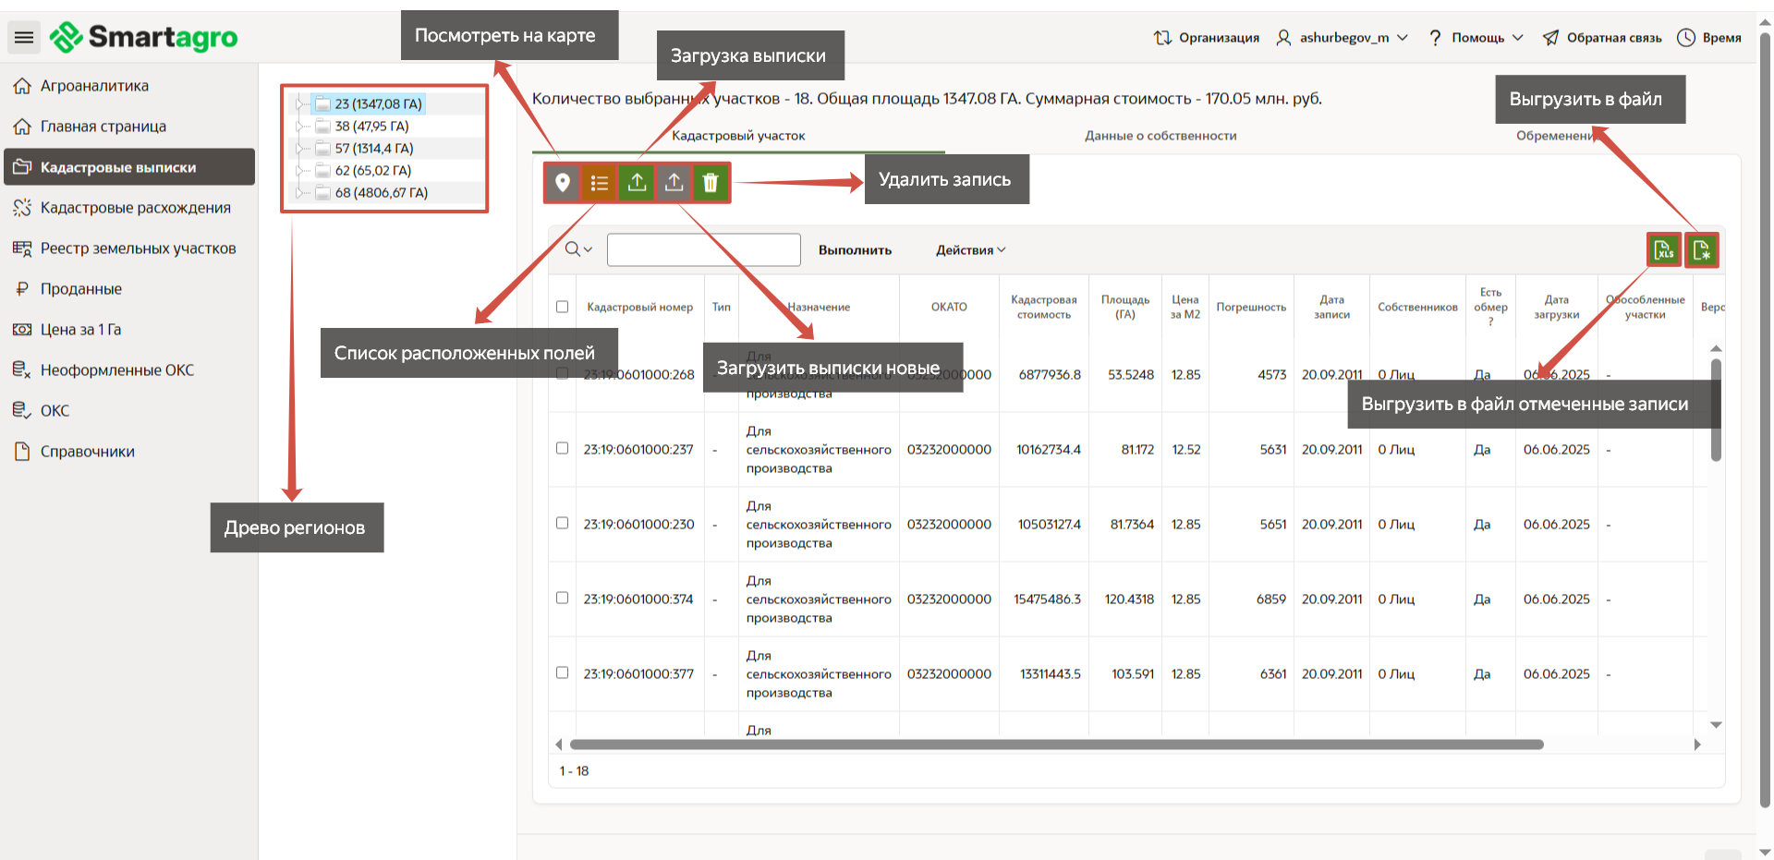The image size is (1774, 860).
Task: Click the gray upload new extracts icon
Action: (x=674, y=183)
